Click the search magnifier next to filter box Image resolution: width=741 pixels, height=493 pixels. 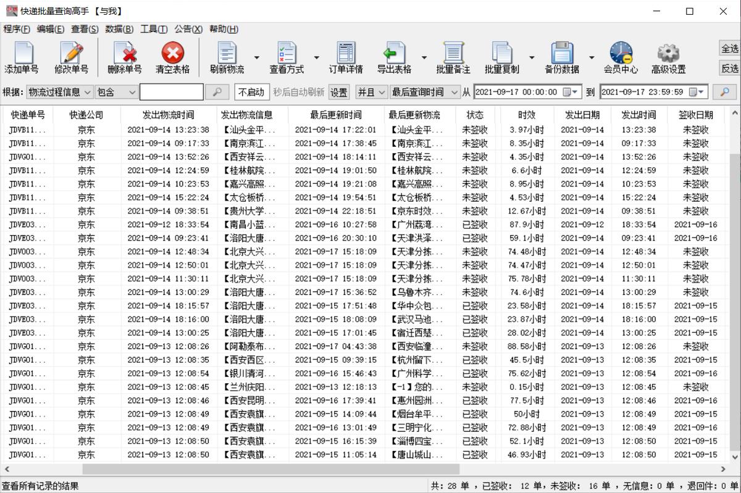pos(217,91)
